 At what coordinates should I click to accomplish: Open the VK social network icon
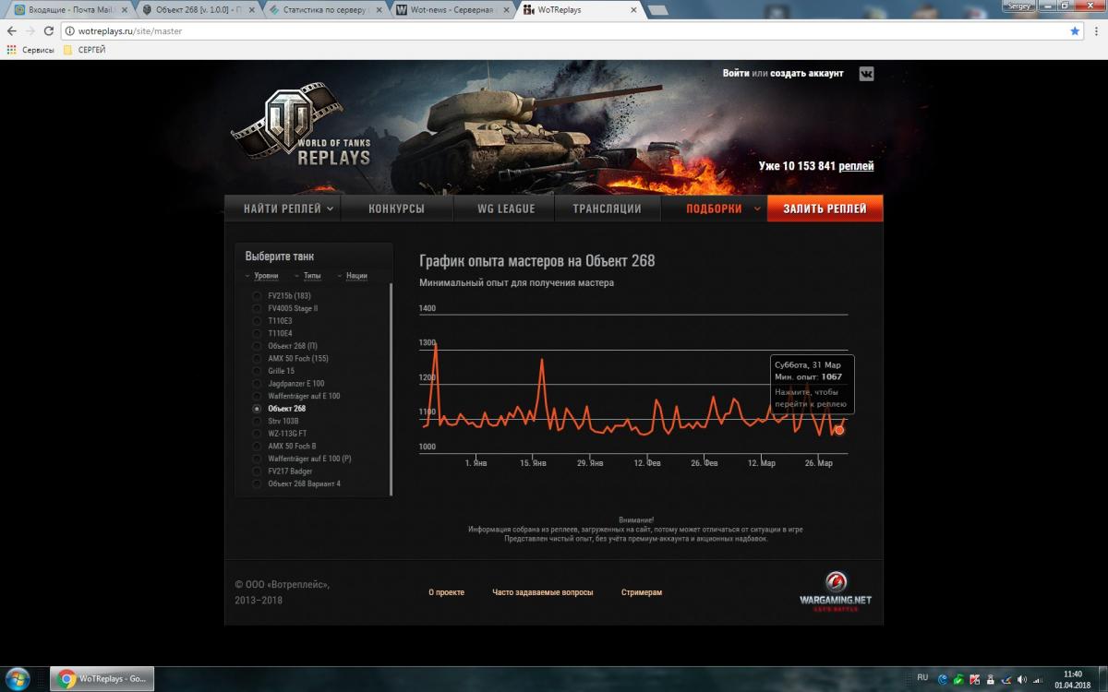pyautogui.click(x=866, y=74)
